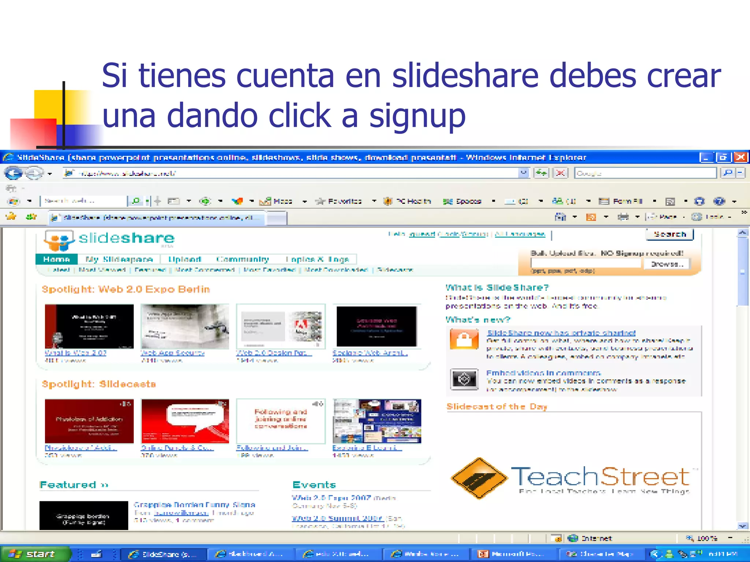Image resolution: width=750 pixels, height=562 pixels.
Task: Open the Page menu dropdown
Action: pyautogui.click(x=667, y=217)
